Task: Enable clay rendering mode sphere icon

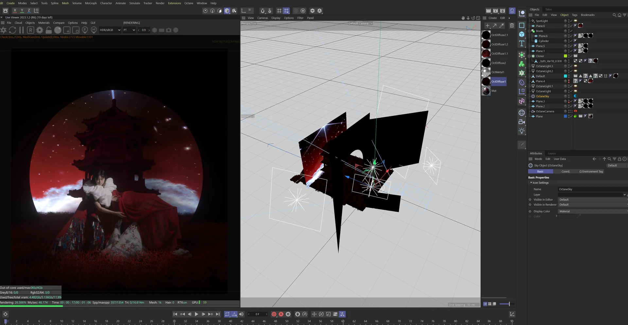Action: (x=58, y=30)
